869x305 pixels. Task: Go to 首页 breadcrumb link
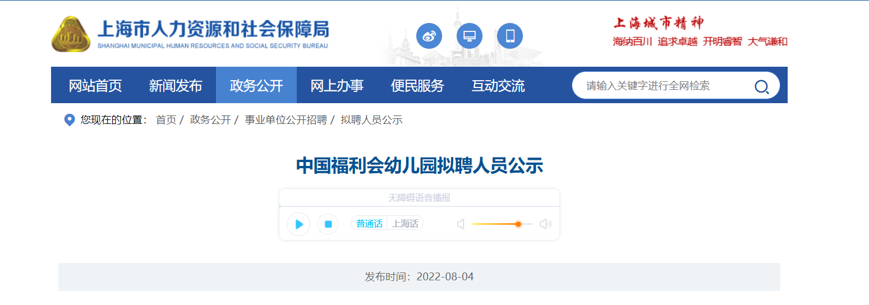166,120
